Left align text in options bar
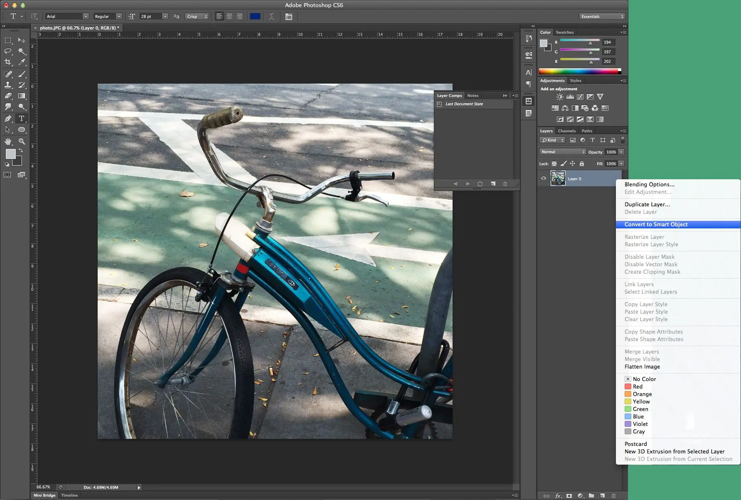 pos(219,16)
